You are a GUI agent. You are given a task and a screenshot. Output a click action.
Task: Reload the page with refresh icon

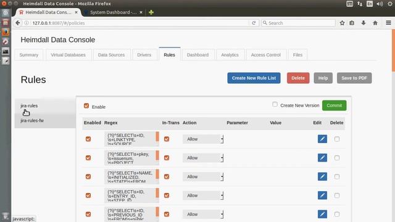pyautogui.click(x=254, y=23)
